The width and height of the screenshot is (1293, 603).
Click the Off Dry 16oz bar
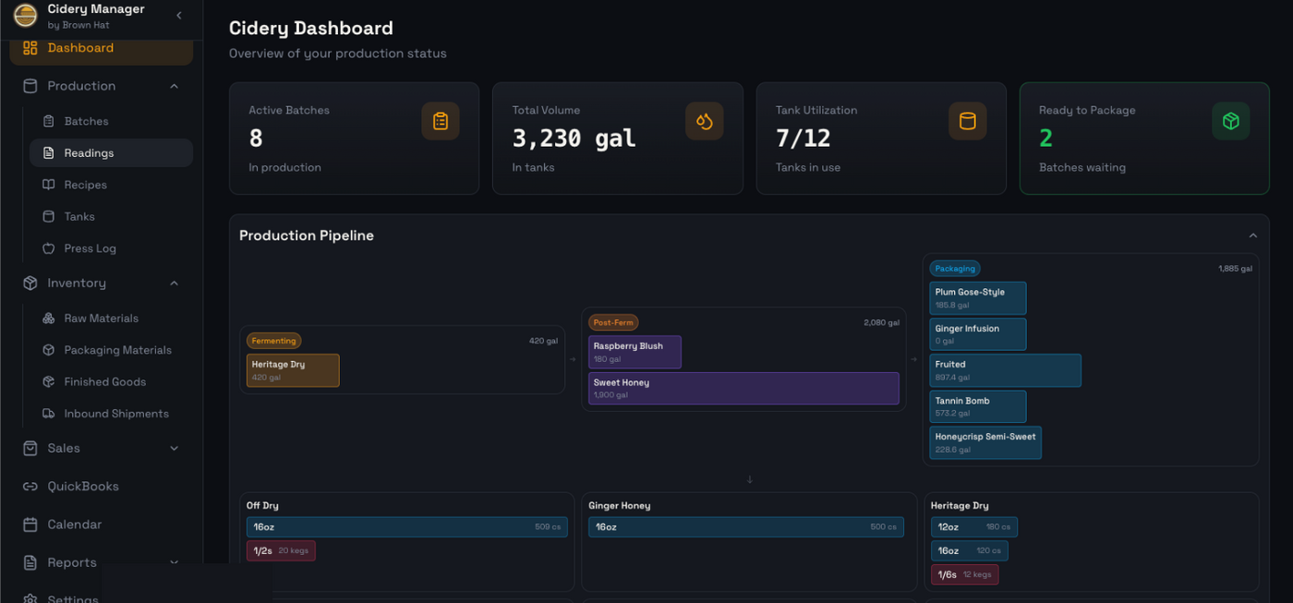click(406, 527)
